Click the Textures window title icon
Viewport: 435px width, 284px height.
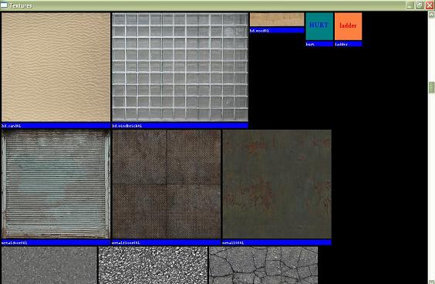click(4, 5)
